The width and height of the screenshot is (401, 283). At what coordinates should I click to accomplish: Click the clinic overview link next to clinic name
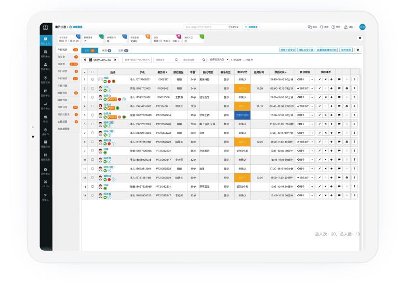[76, 27]
